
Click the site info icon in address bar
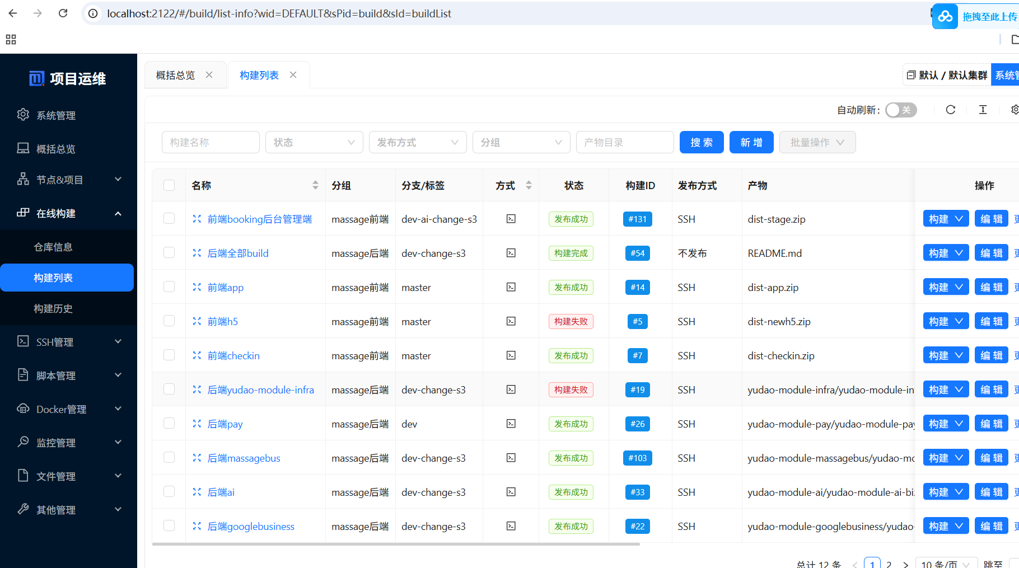point(94,13)
